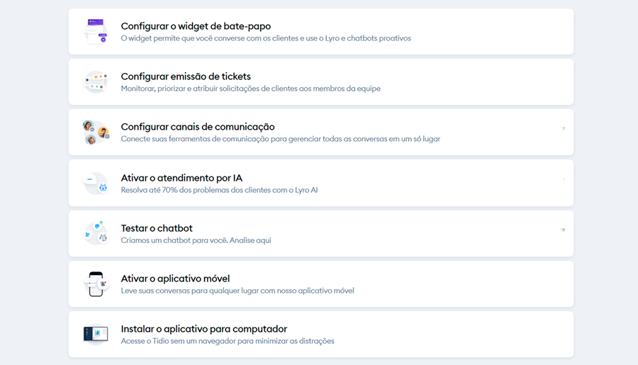This screenshot has width=638, height=365.
Task: Open 'Configurar canais de comunicação' step
Action: [321, 133]
